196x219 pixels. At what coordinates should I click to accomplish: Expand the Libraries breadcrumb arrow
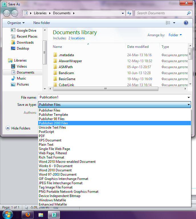tap(50, 13)
